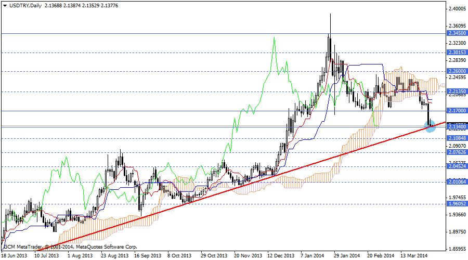Click the 29 Jan 2014 date label

click(347, 256)
